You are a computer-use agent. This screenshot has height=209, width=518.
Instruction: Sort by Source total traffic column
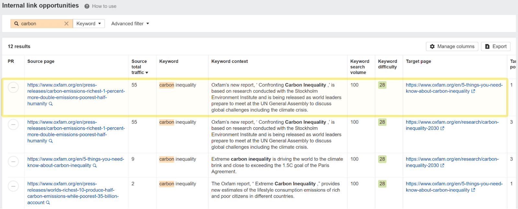pyautogui.click(x=140, y=67)
